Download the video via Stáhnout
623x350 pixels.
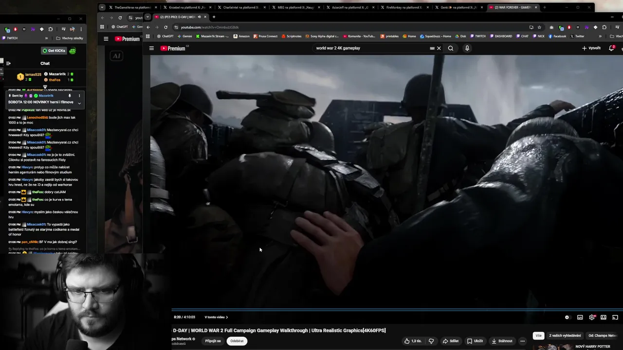pos(502,341)
